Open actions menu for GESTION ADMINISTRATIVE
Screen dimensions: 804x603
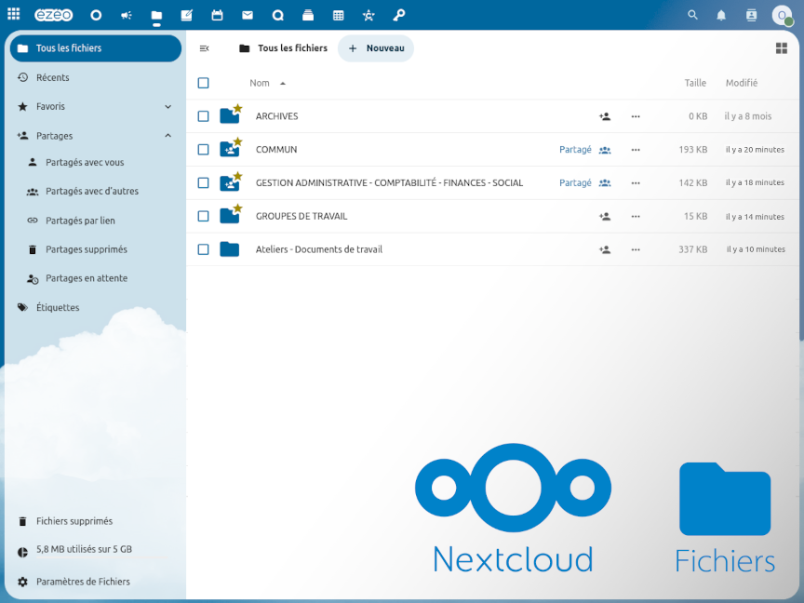636,183
